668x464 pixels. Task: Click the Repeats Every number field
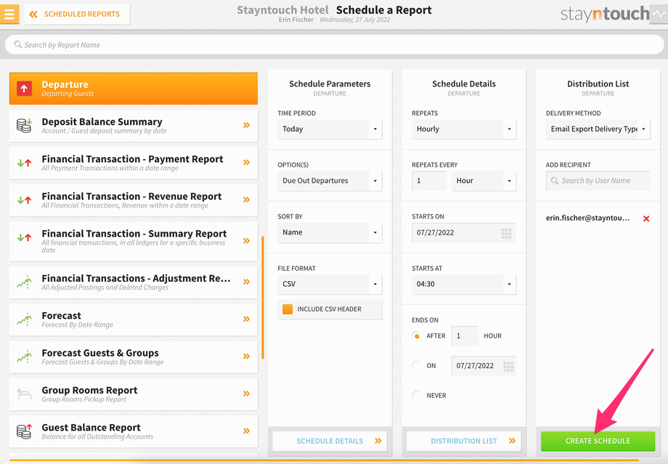point(429,181)
